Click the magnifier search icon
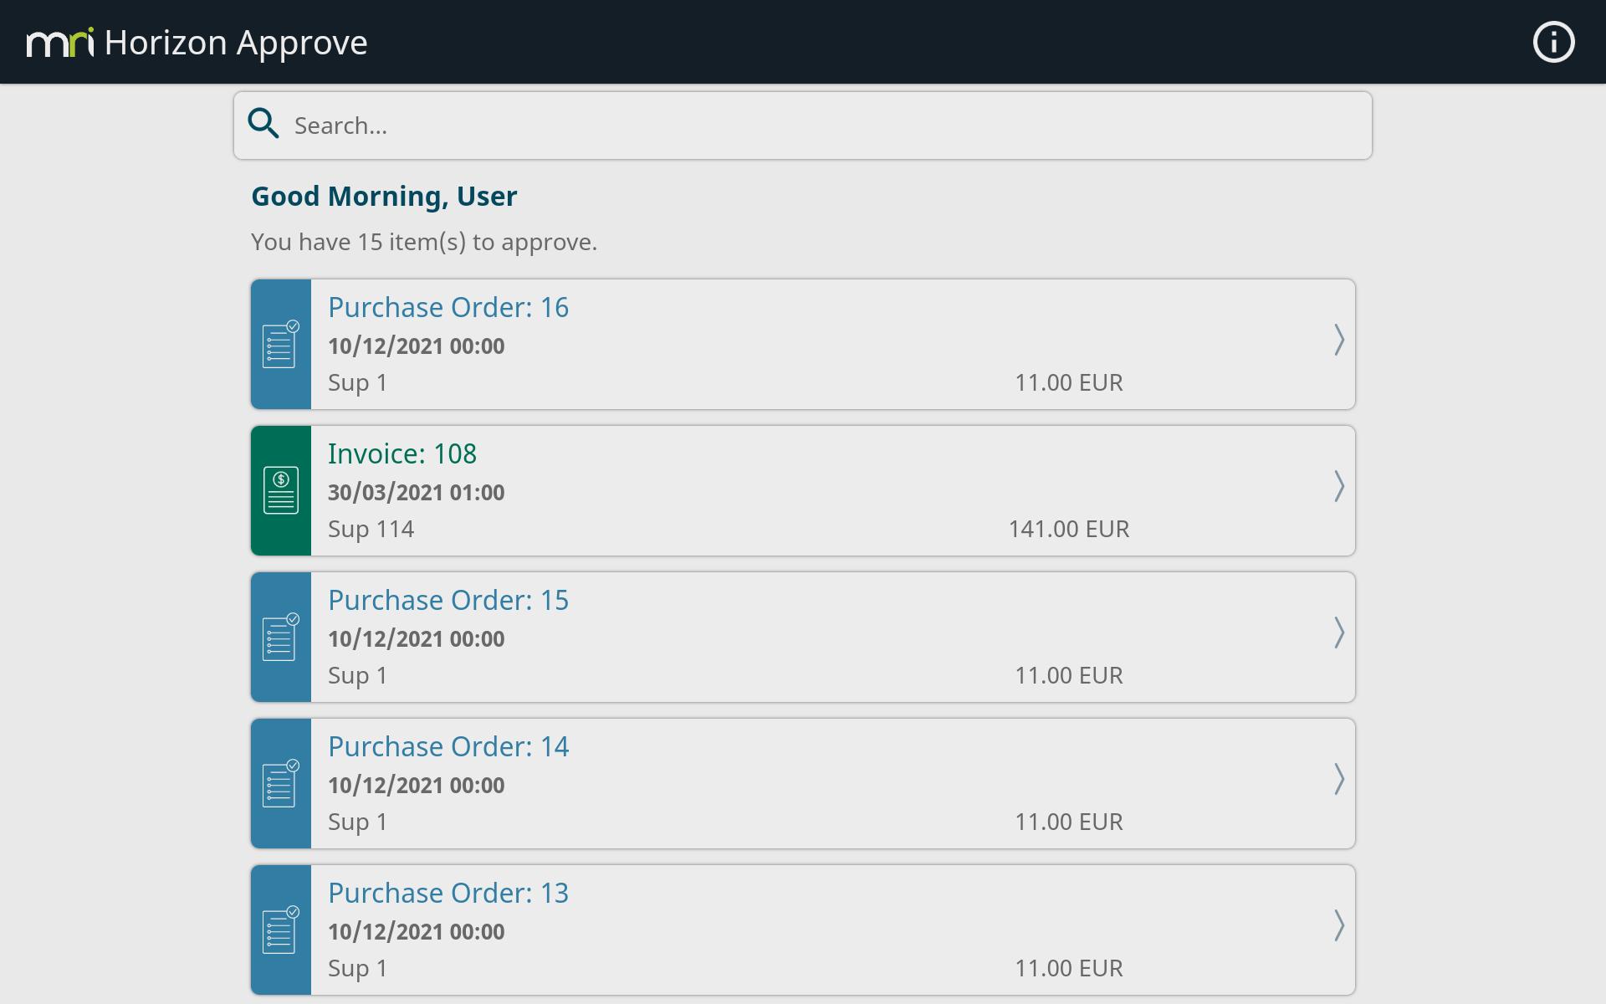 [x=263, y=124]
